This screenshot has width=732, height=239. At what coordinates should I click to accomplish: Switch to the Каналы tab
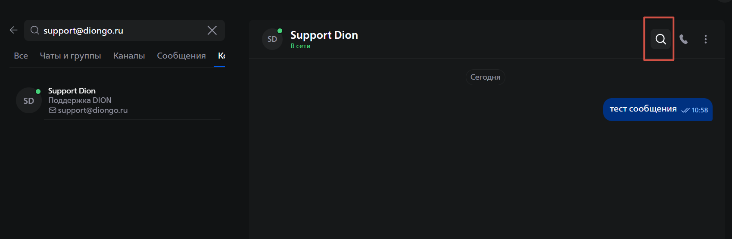129,56
